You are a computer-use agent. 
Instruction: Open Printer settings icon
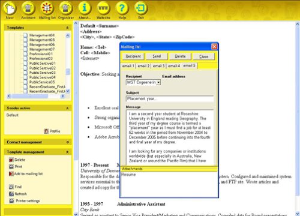[11, 201]
